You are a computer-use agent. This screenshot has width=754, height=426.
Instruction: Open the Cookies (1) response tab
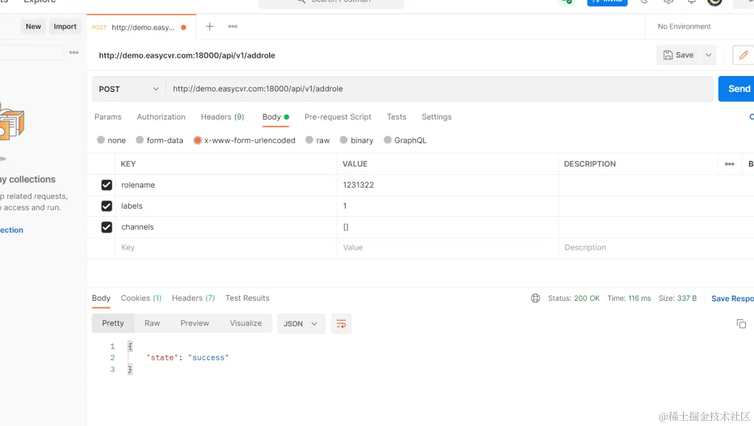point(141,298)
